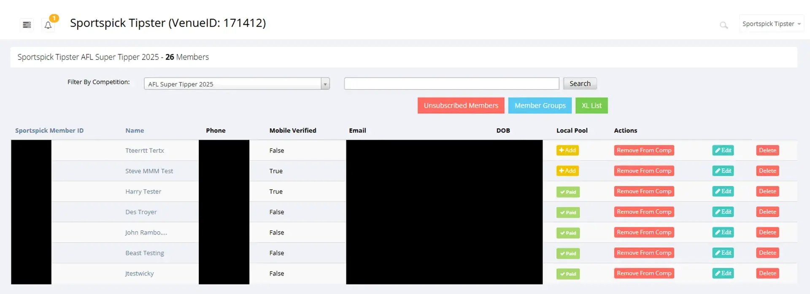Sort by Sportspick Member ID column

(49, 131)
